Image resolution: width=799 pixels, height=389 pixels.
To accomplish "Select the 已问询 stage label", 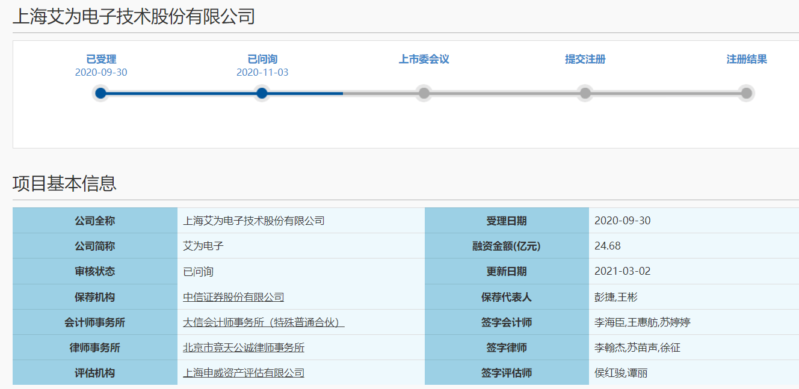I will (262, 59).
